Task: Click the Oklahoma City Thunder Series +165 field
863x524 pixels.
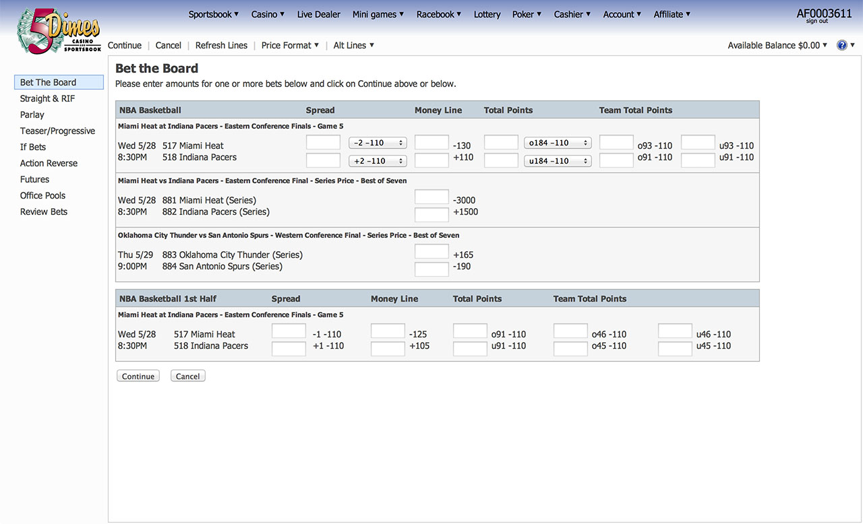Action: (x=431, y=251)
